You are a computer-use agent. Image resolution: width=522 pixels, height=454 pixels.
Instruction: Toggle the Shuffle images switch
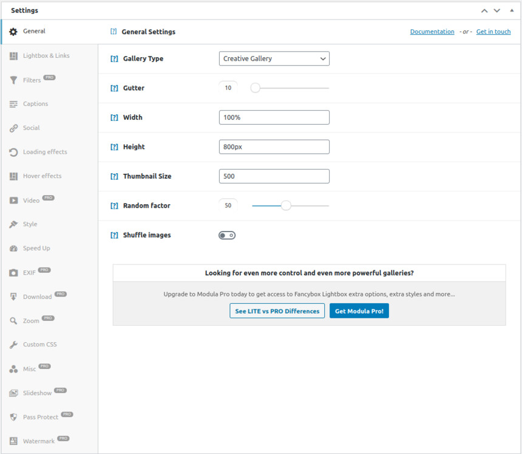227,235
